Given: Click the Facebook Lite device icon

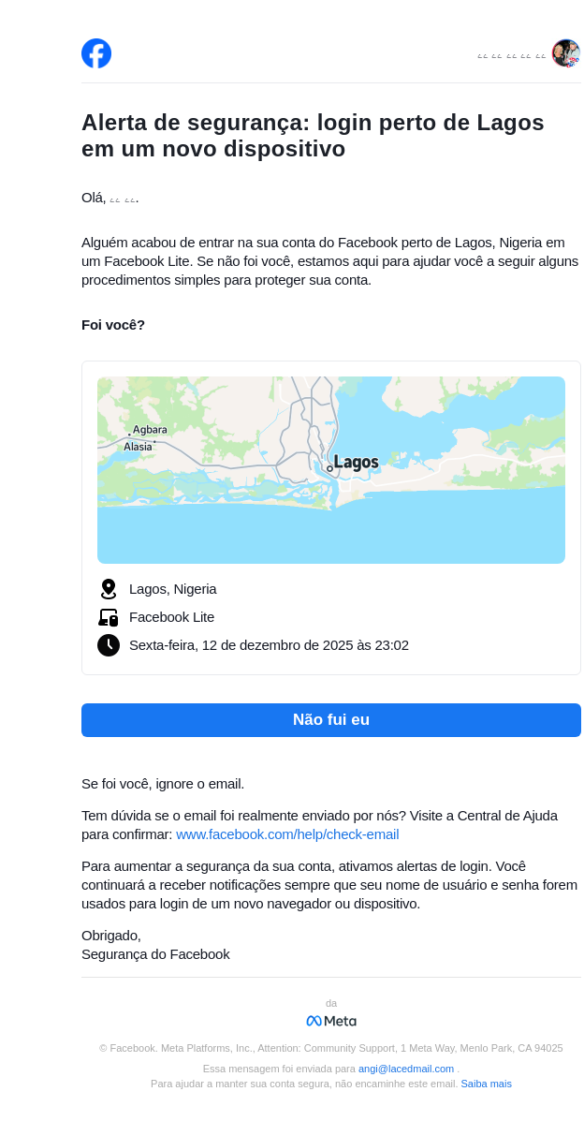Looking at the screenshot, I should point(109,617).
